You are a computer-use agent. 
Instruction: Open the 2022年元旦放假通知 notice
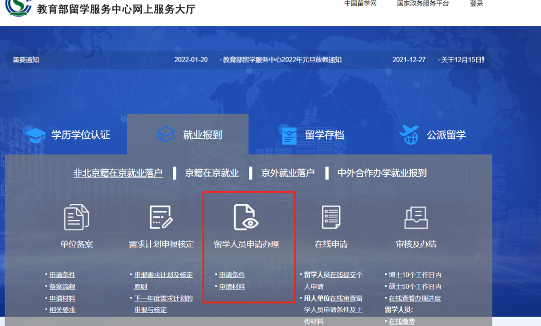point(282,60)
